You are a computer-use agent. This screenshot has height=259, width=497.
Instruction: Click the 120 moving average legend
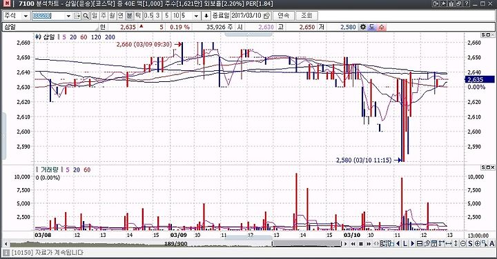(96, 37)
